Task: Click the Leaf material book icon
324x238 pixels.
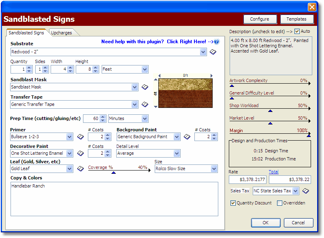Action: 80,168
